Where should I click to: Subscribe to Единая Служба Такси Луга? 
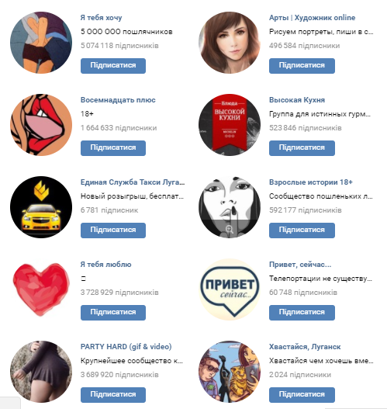[113, 230]
